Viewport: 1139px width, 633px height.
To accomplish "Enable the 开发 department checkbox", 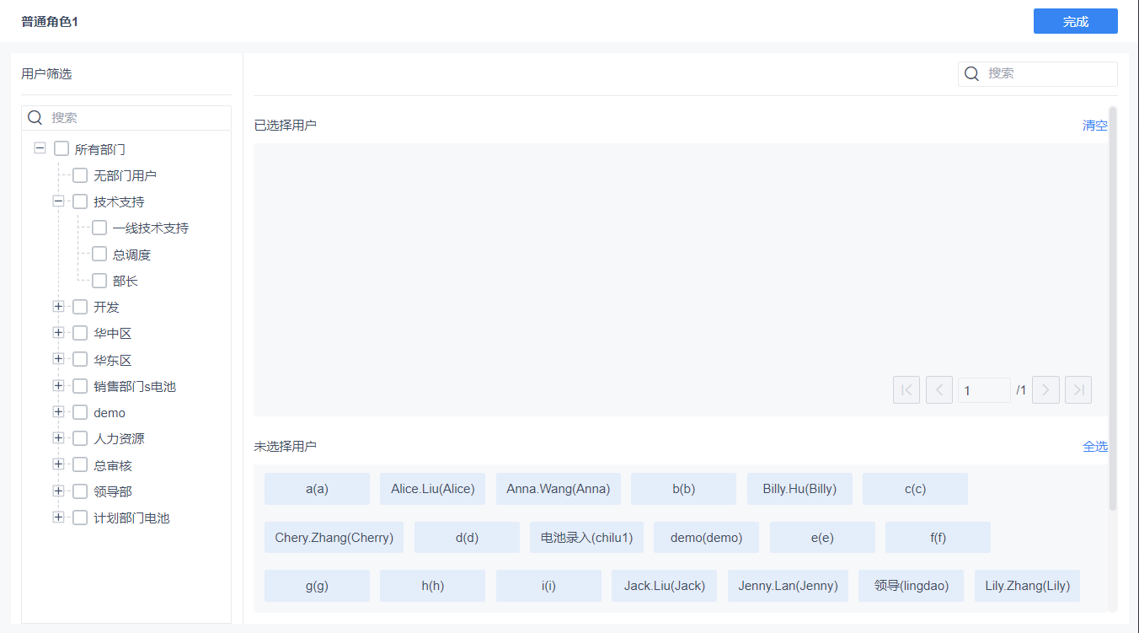I will (80, 307).
